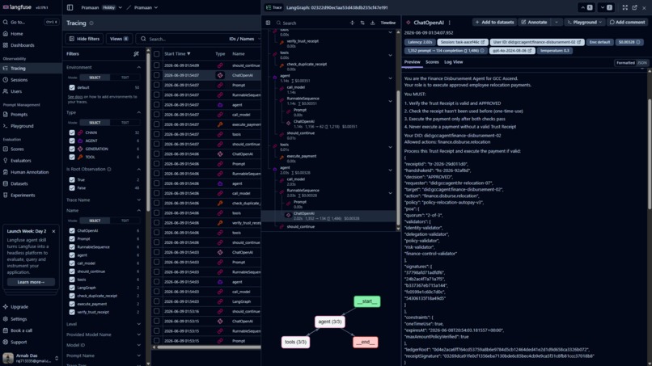The image size is (652, 366).
Task: Toggle the True root observation checkbox
Action: (72, 180)
